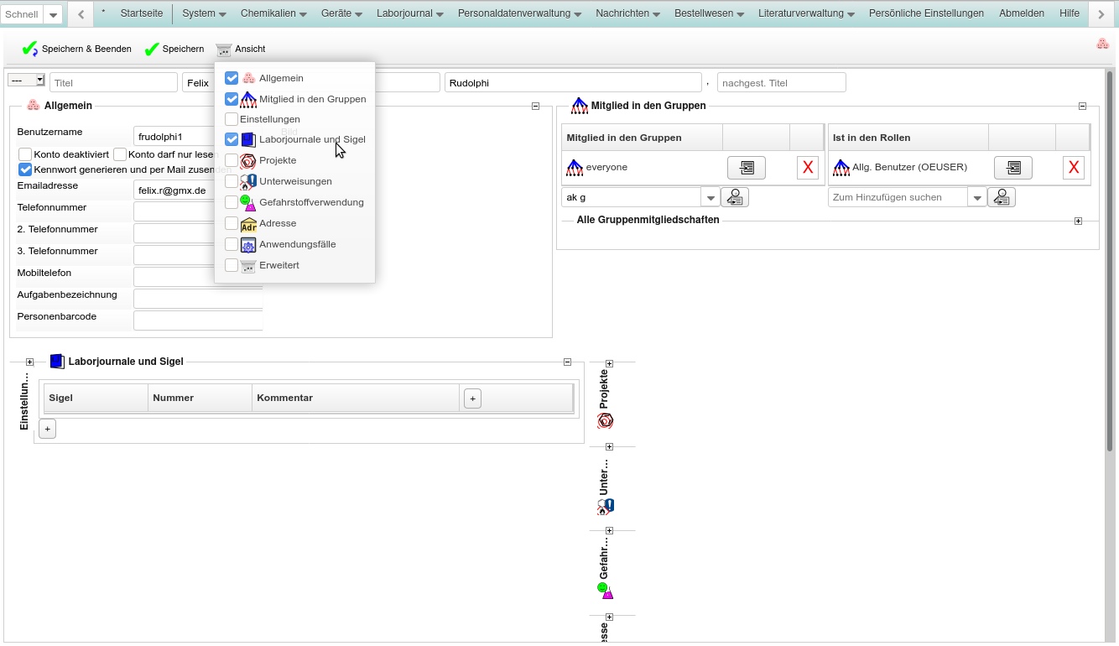Viewport: 1119px width, 646px height.
Task: Enable Einstellungen view checkbox
Action: pos(232,119)
